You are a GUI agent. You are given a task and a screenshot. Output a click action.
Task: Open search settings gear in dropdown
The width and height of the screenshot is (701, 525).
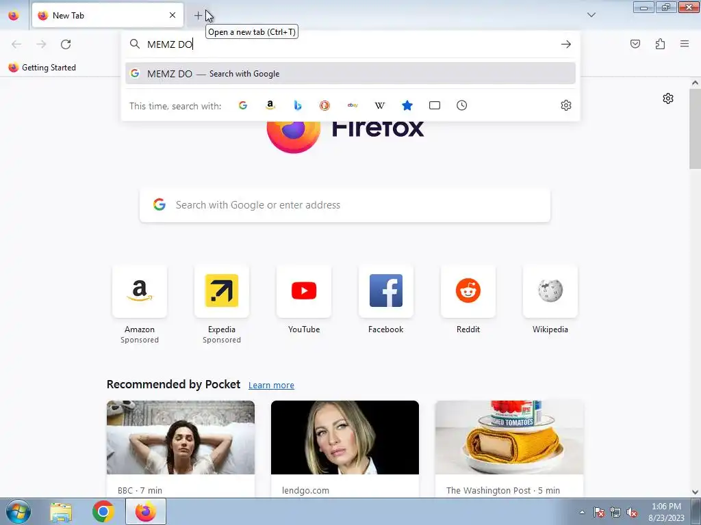(x=566, y=105)
